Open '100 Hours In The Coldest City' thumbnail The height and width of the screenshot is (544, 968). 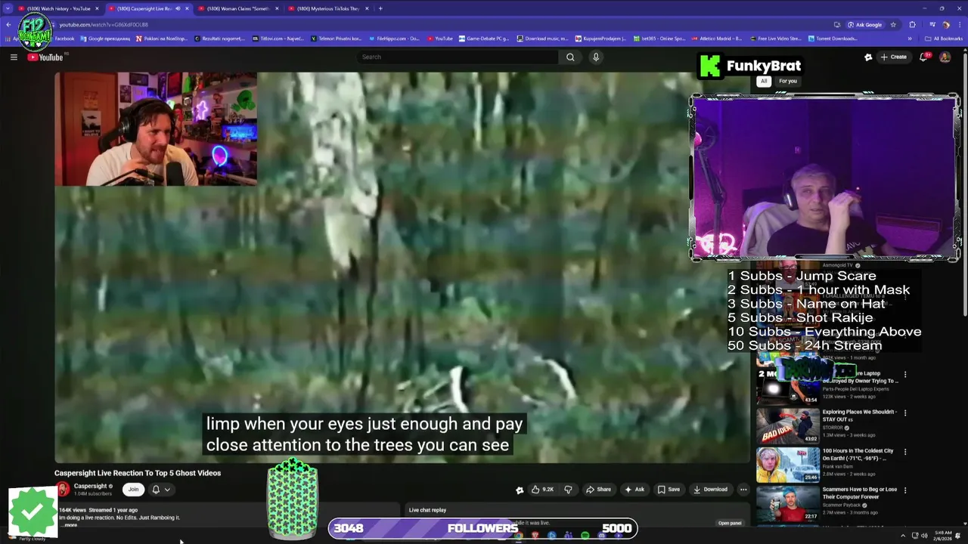click(788, 465)
